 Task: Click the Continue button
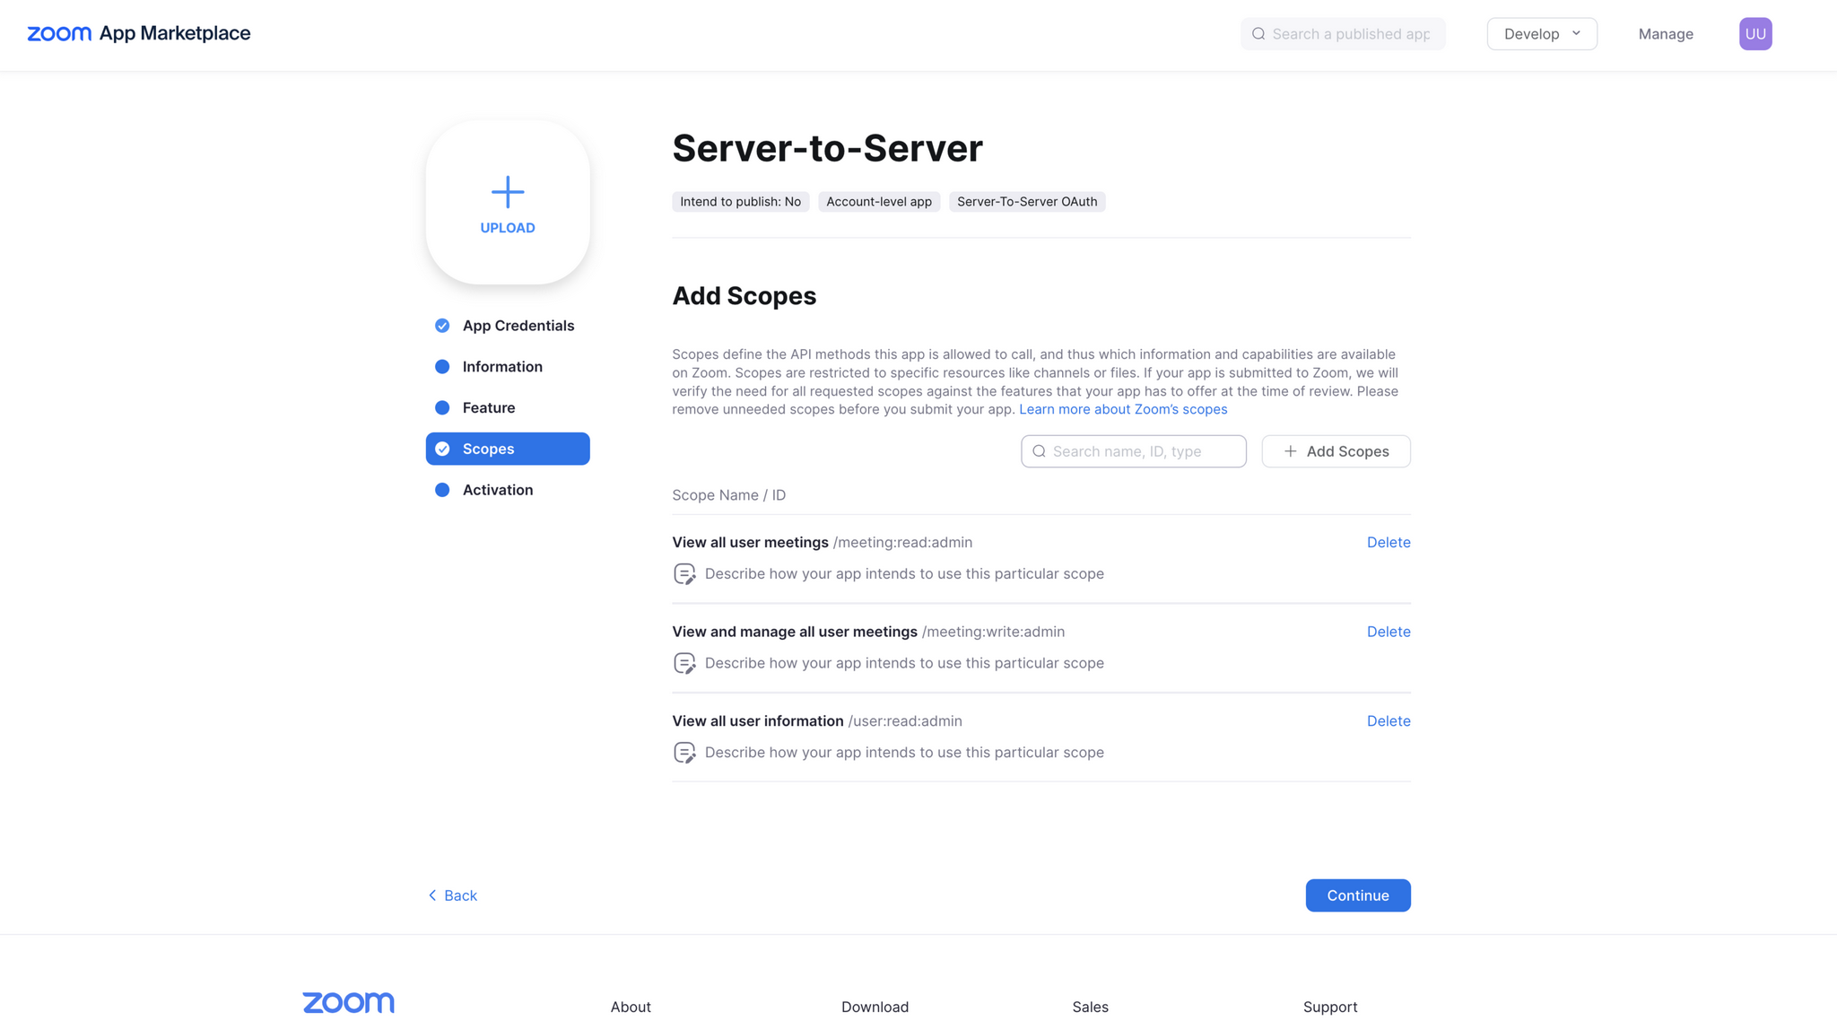coord(1358,895)
